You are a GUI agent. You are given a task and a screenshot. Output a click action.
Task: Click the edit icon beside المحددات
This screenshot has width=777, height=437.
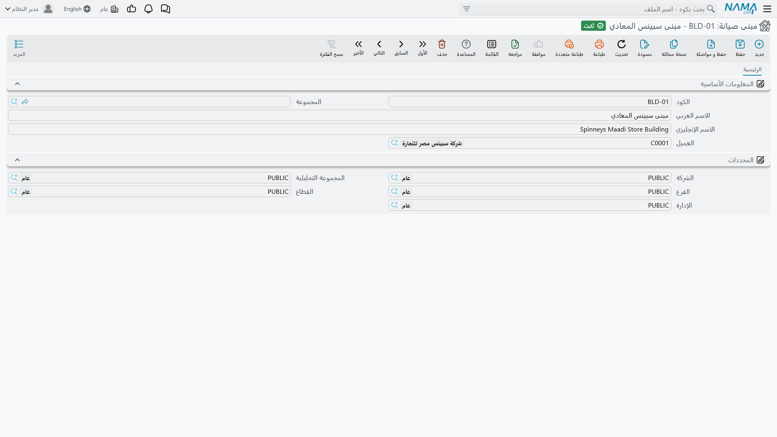point(760,160)
